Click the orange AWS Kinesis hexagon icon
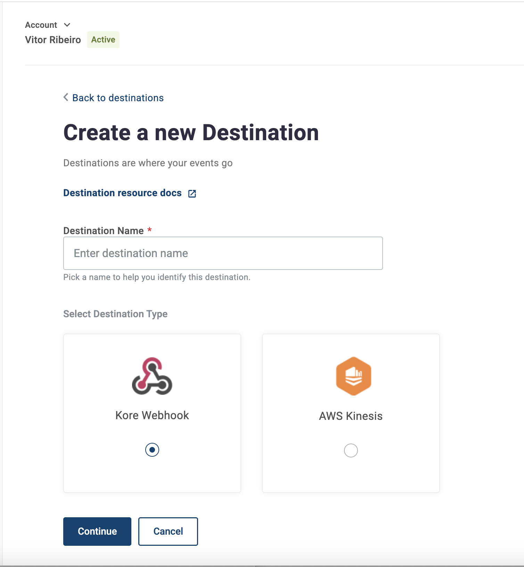 point(353,376)
